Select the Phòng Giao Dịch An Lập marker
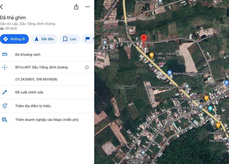229x164 pixels. click(187, 86)
